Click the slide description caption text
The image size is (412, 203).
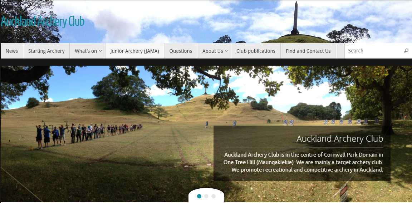(x=304, y=162)
